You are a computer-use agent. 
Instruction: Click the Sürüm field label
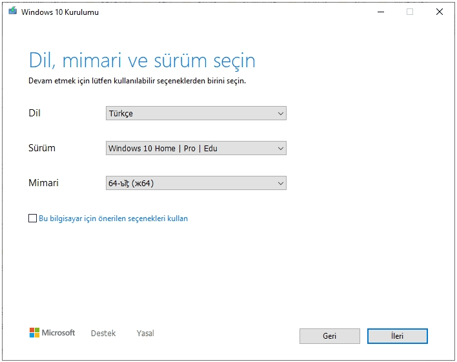[x=42, y=148]
